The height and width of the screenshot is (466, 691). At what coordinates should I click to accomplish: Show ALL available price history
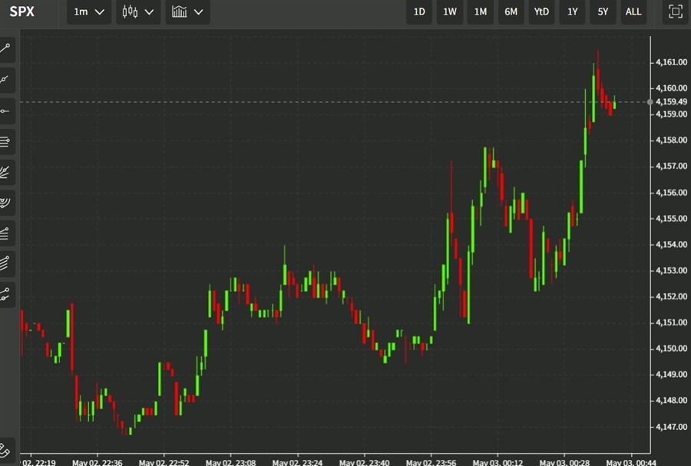tap(633, 12)
